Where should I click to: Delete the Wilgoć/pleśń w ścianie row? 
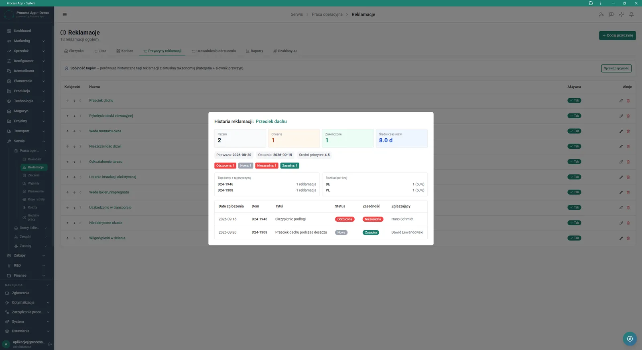(628, 238)
